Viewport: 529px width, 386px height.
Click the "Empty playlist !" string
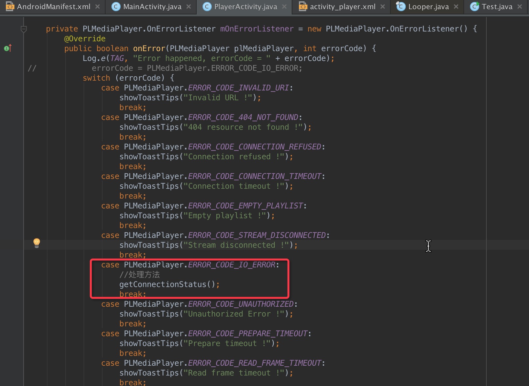click(225, 216)
